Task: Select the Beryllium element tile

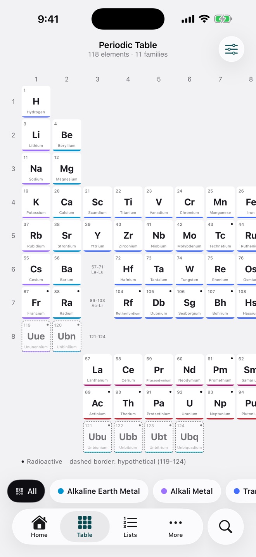Action: tap(67, 135)
